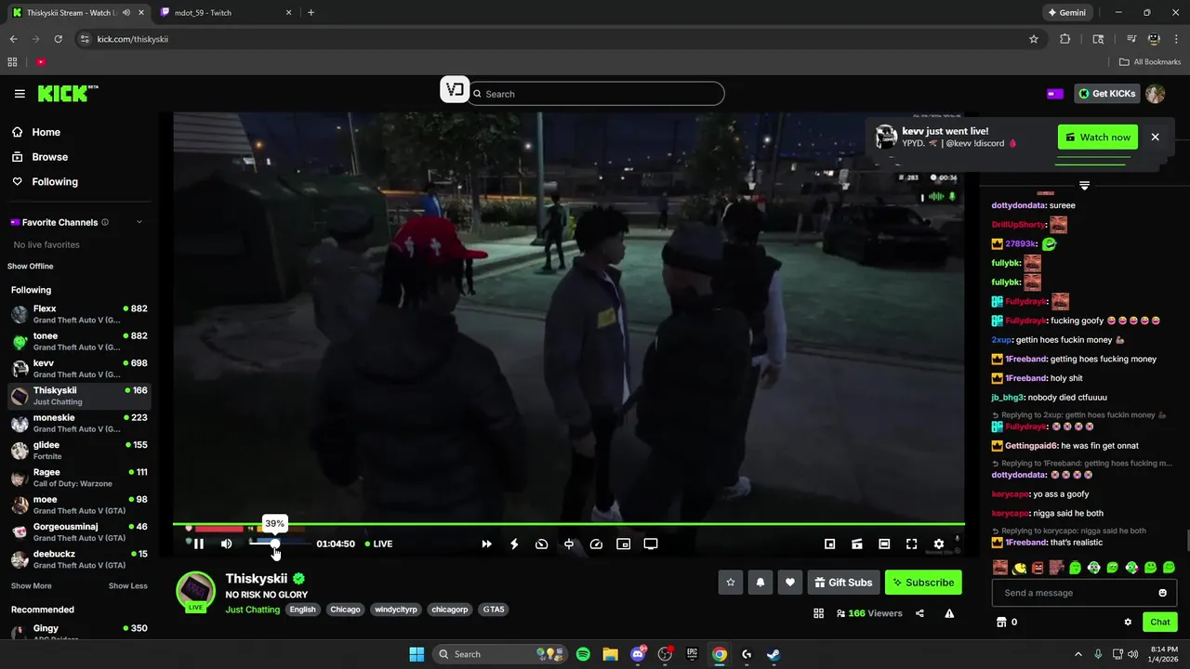
Task: Open Steam from the taskbar
Action: [x=773, y=654]
